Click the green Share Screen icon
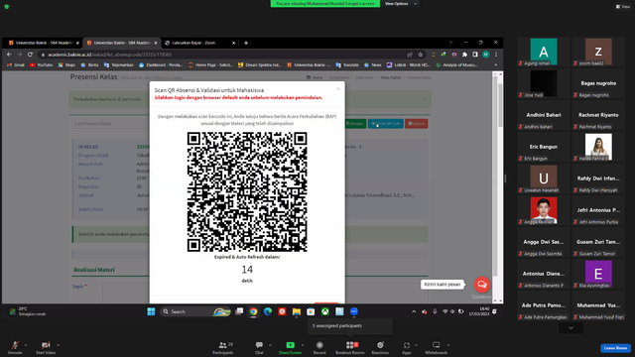The width and height of the screenshot is (635, 357). [x=290, y=345]
